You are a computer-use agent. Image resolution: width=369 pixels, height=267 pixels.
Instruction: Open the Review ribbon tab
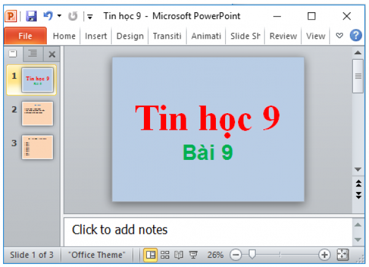tap(283, 36)
